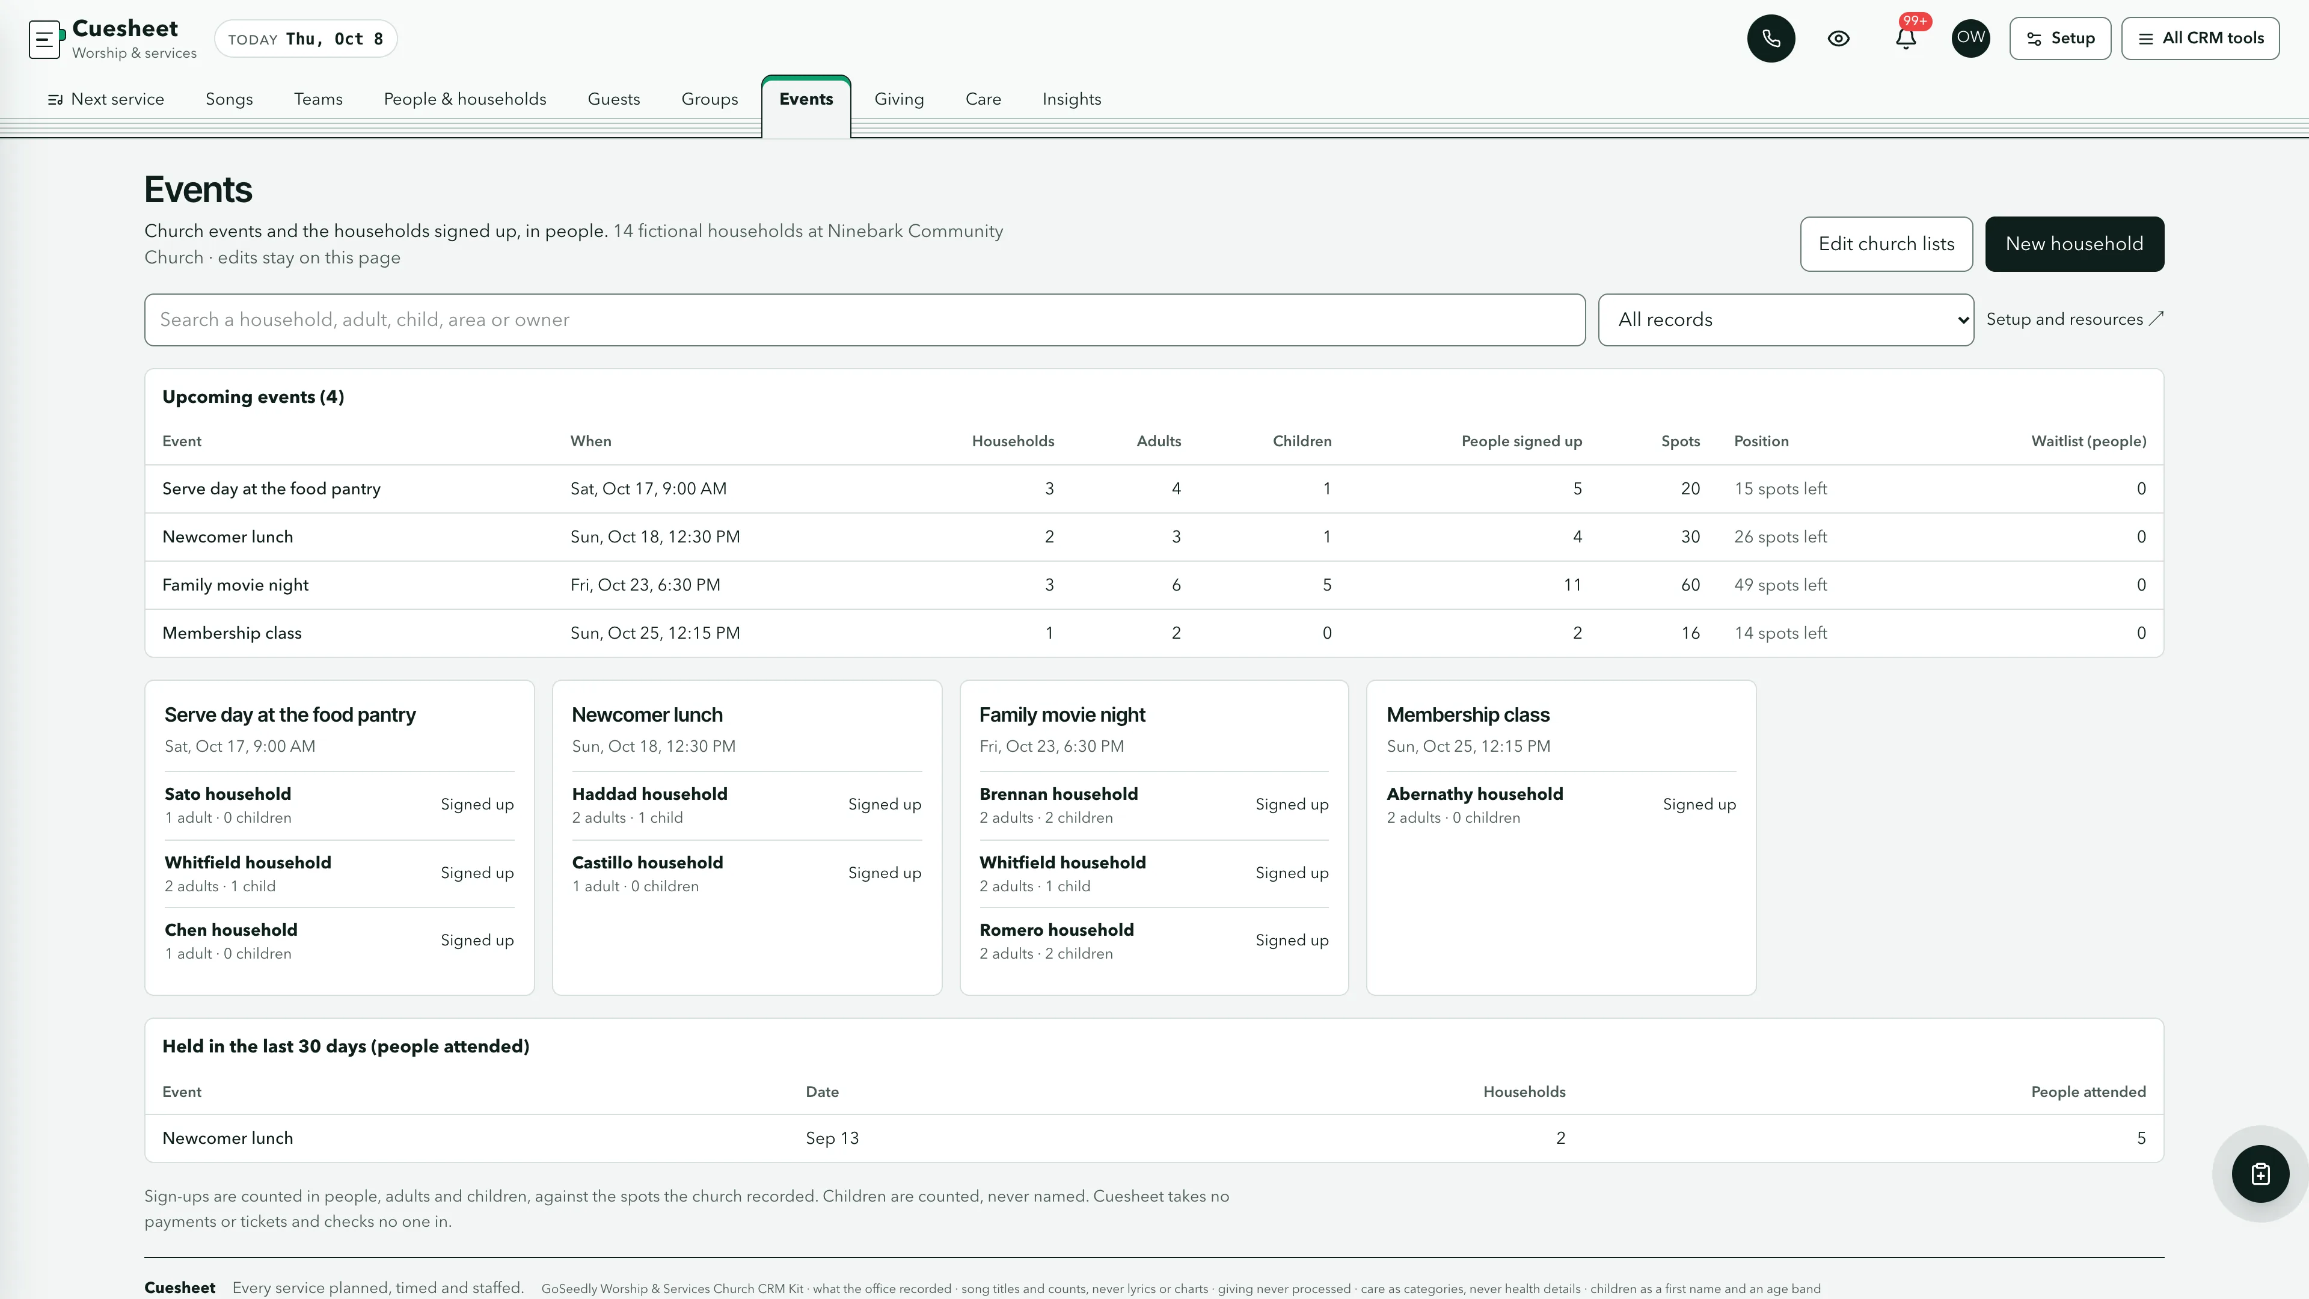Open the Insights tab
The width and height of the screenshot is (2309, 1299).
coord(1071,99)
